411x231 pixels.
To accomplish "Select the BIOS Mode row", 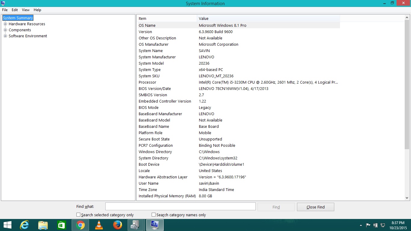I will (239, 107).
